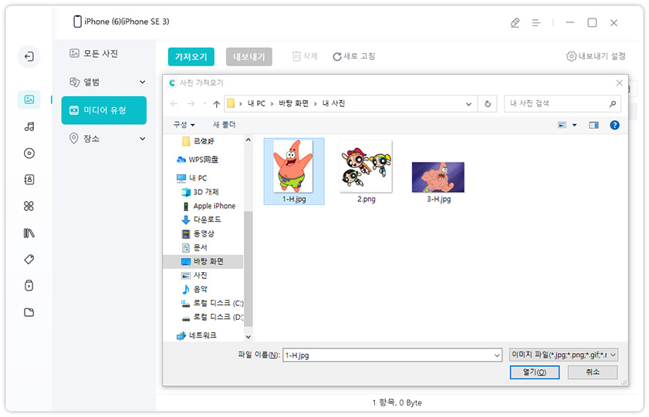The image size is (649, 417).
Task: Open the Photos section sidebar icon
Action: point(29,99)
